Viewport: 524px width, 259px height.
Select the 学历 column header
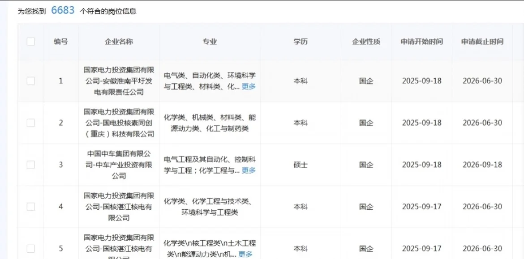(x=300, y=41)
